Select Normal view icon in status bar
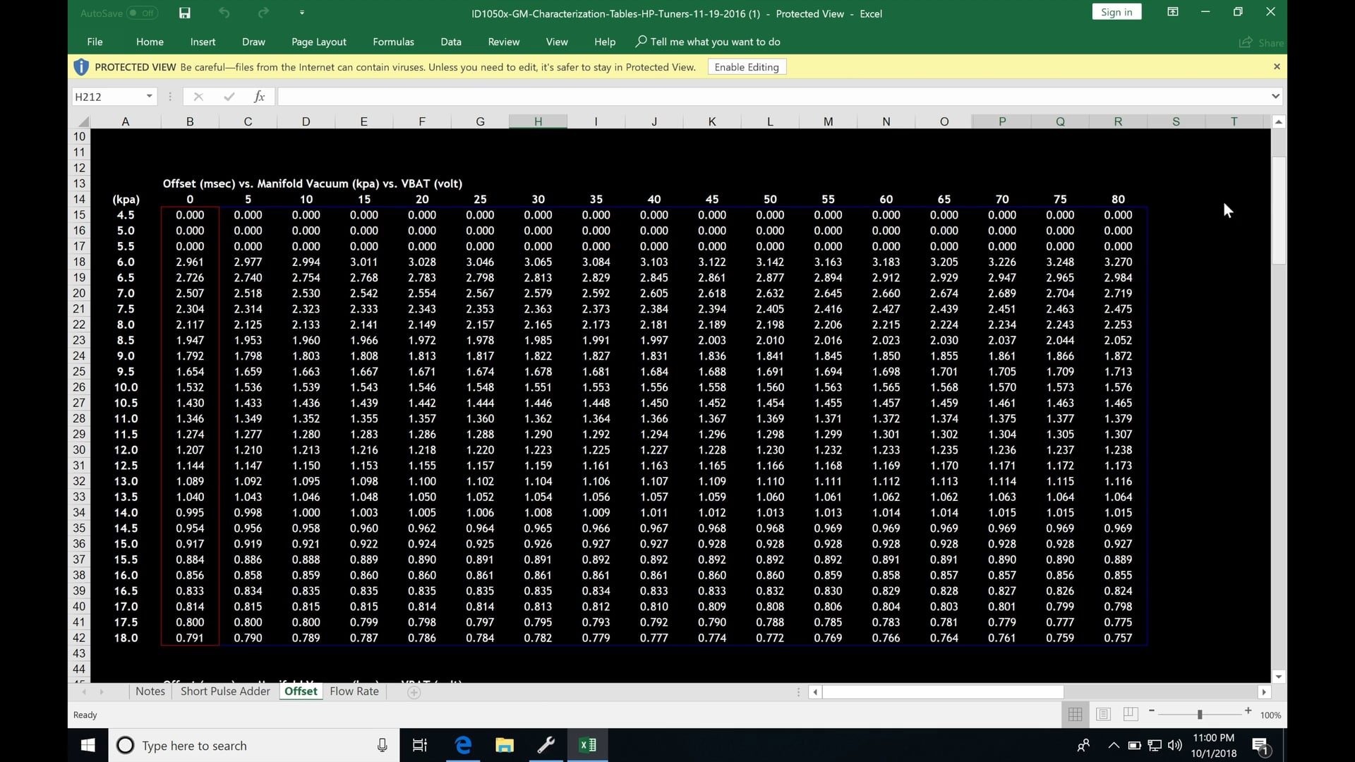1355x762 pixels. point(1075,714)
